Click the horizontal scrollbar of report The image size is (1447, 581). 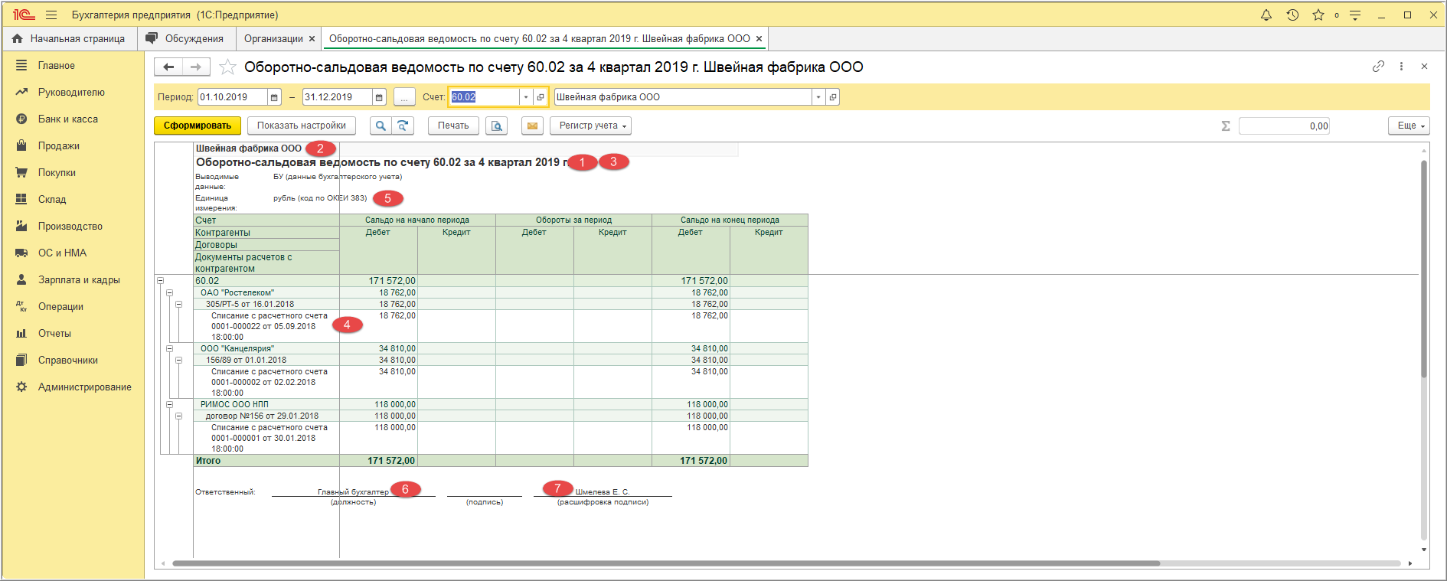(666, 563)
